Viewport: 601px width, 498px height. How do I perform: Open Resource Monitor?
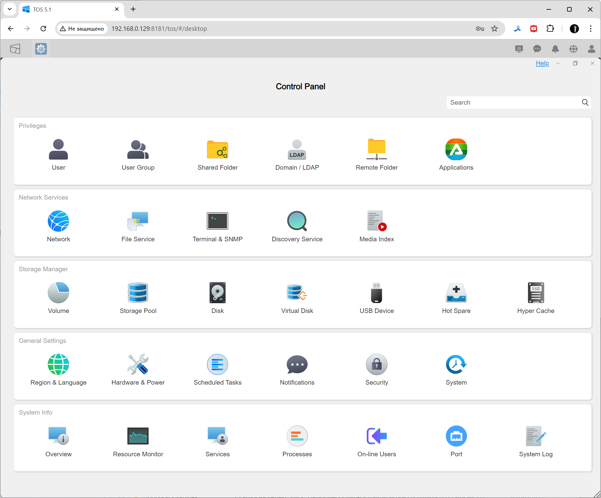click(138, 441)
